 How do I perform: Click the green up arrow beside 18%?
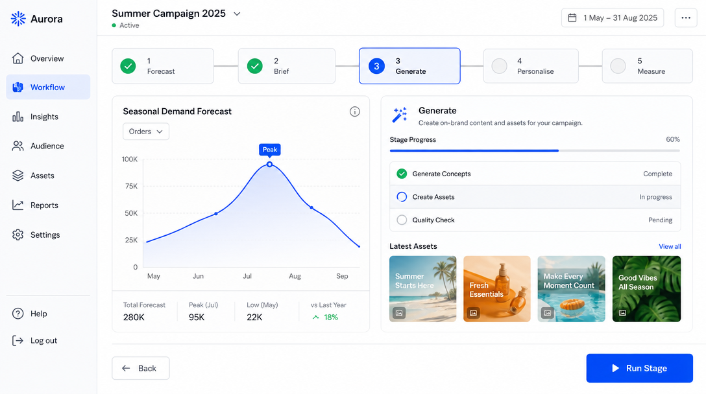tap(315, 317)
